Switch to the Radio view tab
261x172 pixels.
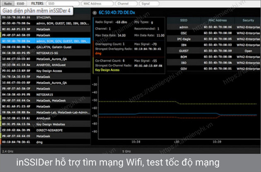coord(8,2)
